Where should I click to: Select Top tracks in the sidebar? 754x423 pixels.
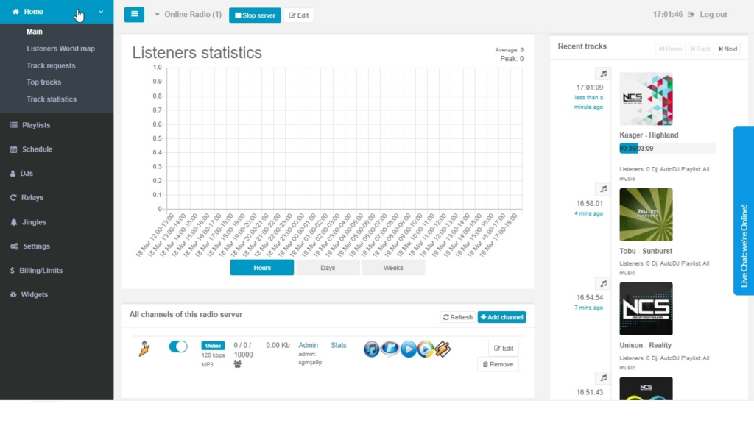(43, 82)
